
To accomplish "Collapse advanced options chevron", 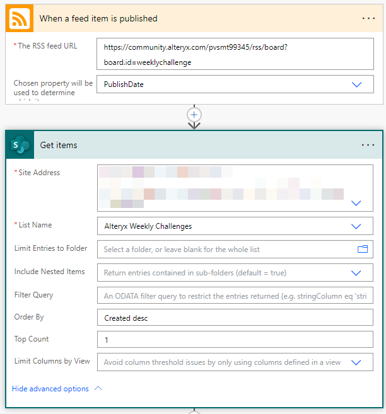I will [x=98, y=388].
